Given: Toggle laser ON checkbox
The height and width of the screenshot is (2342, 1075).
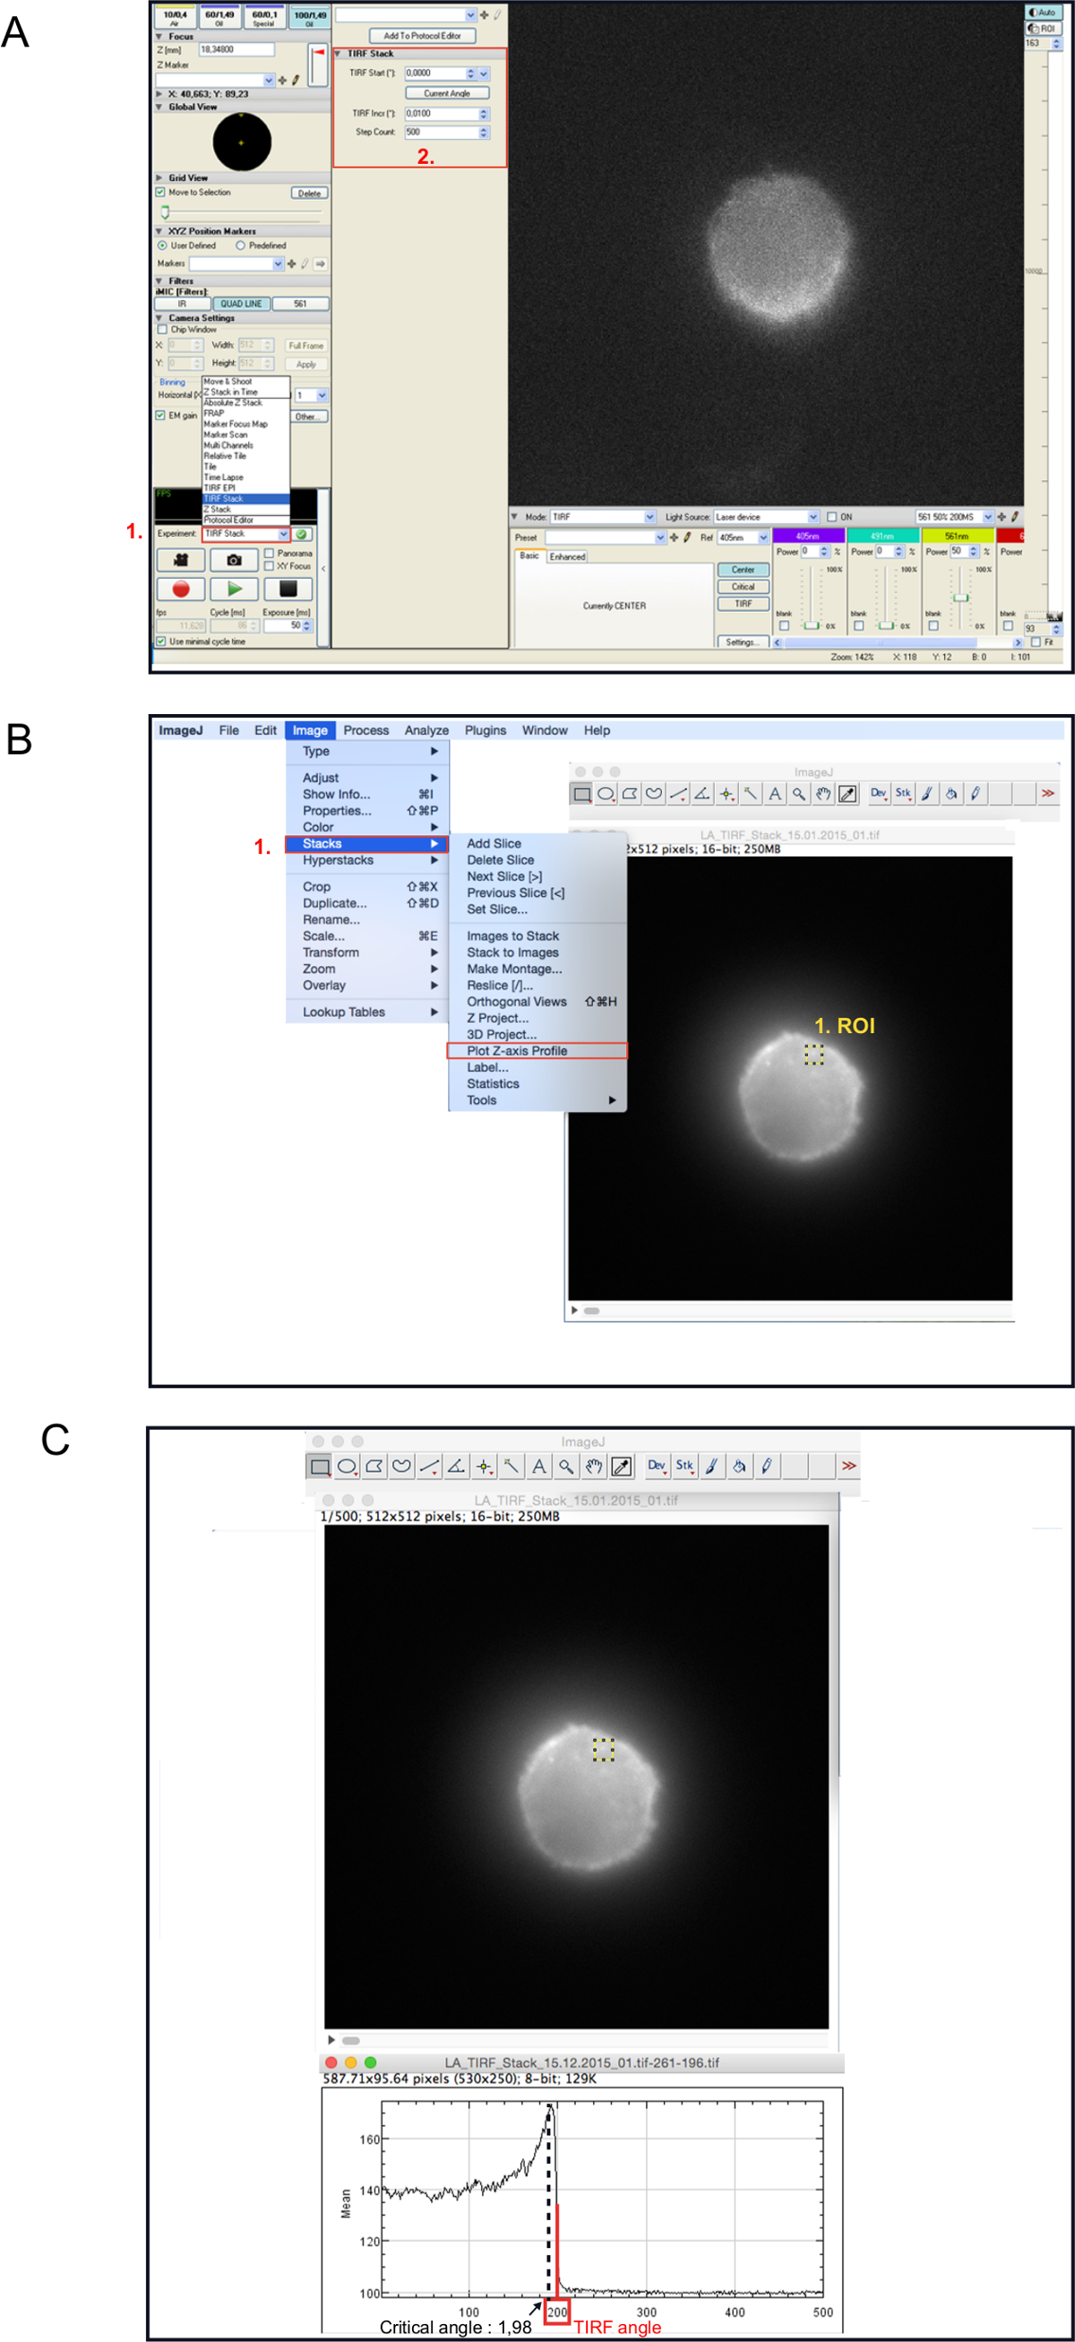Looking at the screenshot, I should point(831,516).
